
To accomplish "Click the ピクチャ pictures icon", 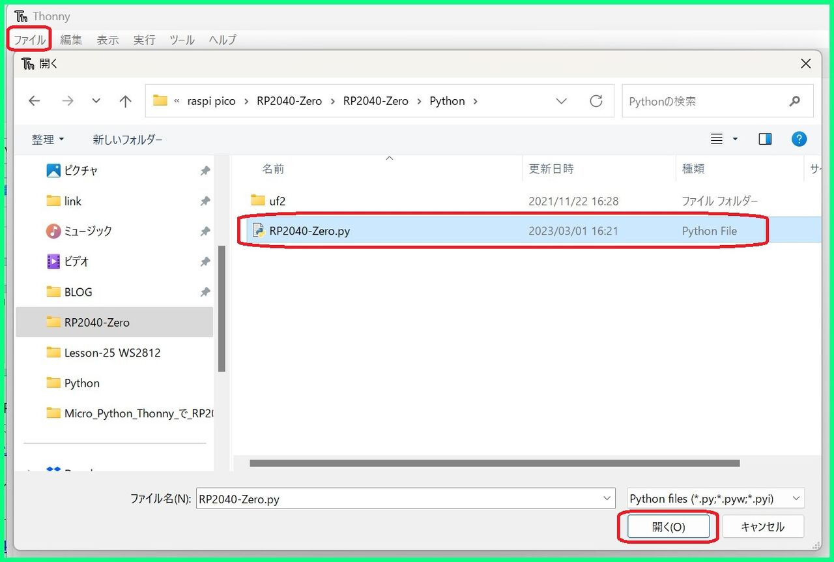I will pyautogui.click(x=53, y=171).
